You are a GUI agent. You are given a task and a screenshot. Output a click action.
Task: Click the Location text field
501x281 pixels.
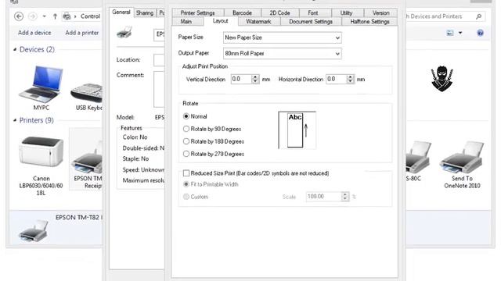click(x=159, y=60)
